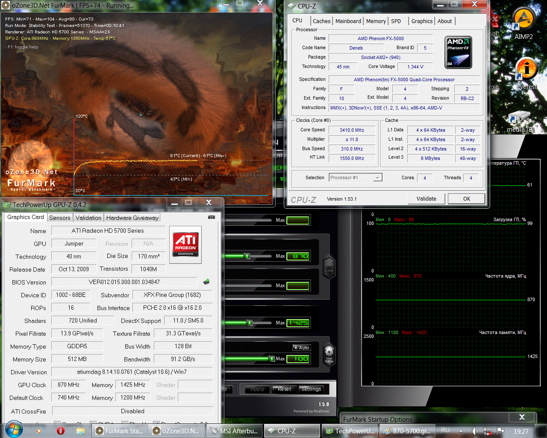547x438 pixels.
Task: Open the SPD tab in CPU-Z
Action: pos(396,21)
